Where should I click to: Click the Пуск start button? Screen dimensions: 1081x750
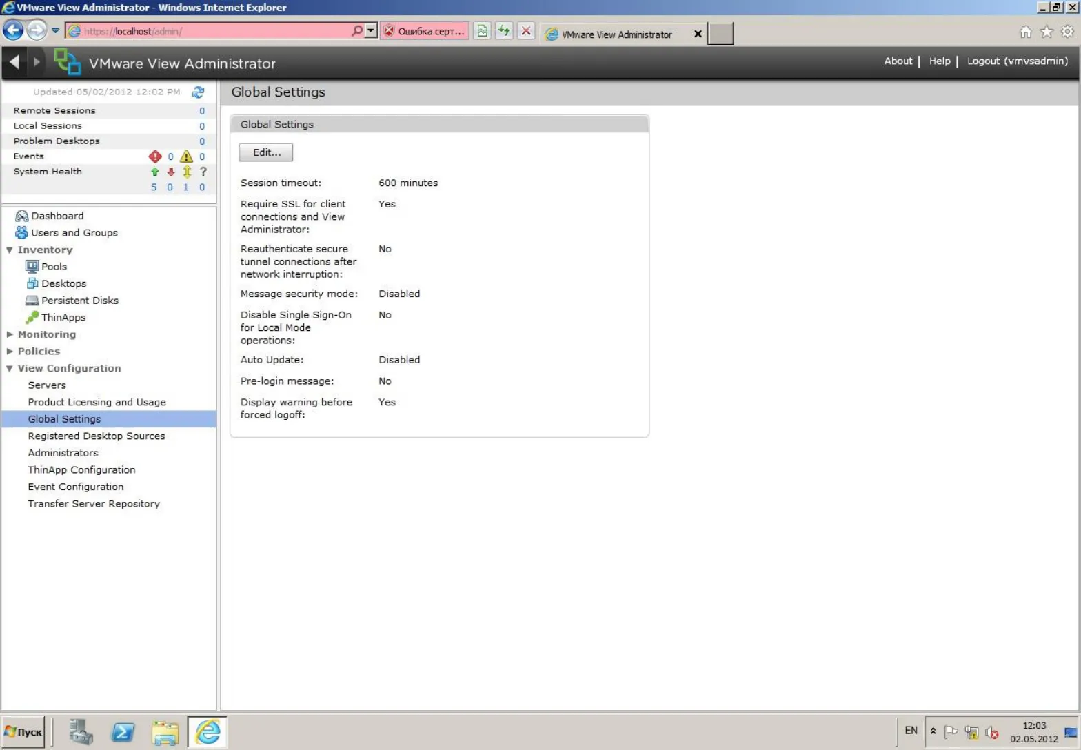pos(23,732)
